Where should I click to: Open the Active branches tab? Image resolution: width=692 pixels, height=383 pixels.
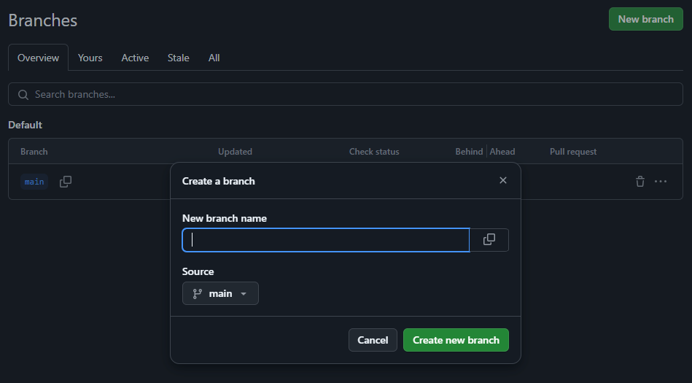135,58
